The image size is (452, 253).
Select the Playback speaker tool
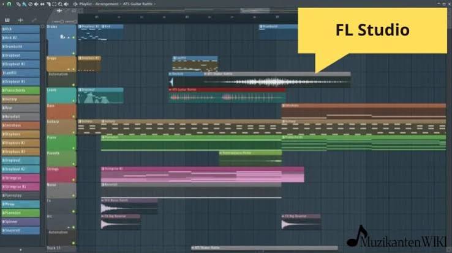(x=66, y=4)
